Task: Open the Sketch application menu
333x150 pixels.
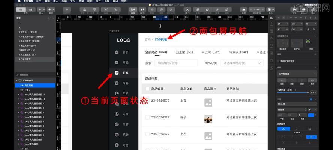Action: [28, 1]
